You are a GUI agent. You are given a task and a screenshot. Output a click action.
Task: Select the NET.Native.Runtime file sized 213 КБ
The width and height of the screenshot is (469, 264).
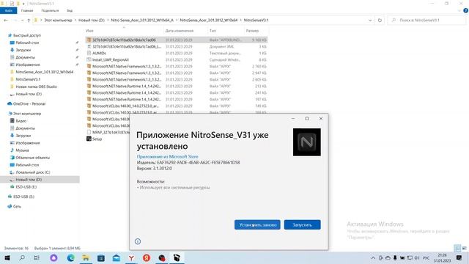[x=177, y=87]
